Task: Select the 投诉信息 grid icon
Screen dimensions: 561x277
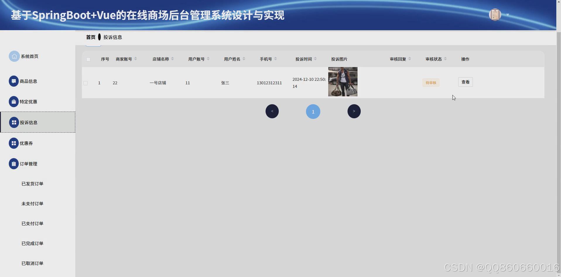Action: [x=14, y=122]
